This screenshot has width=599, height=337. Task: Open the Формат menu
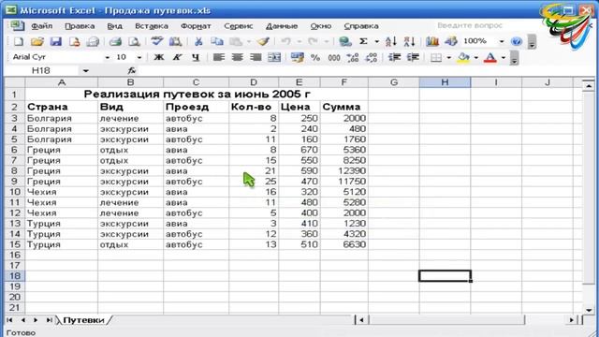196,26
